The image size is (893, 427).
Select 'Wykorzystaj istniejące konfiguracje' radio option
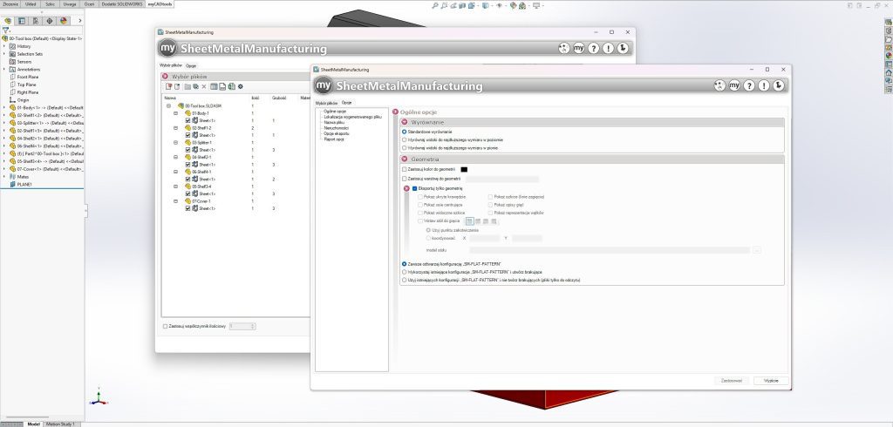tap(405, 272)
